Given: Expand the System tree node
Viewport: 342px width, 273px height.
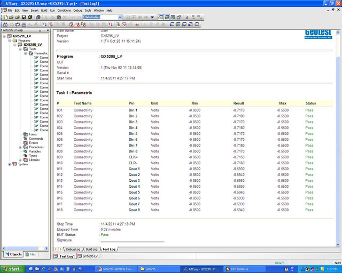Looking at the screenshot, I should (x=10, y=164).
